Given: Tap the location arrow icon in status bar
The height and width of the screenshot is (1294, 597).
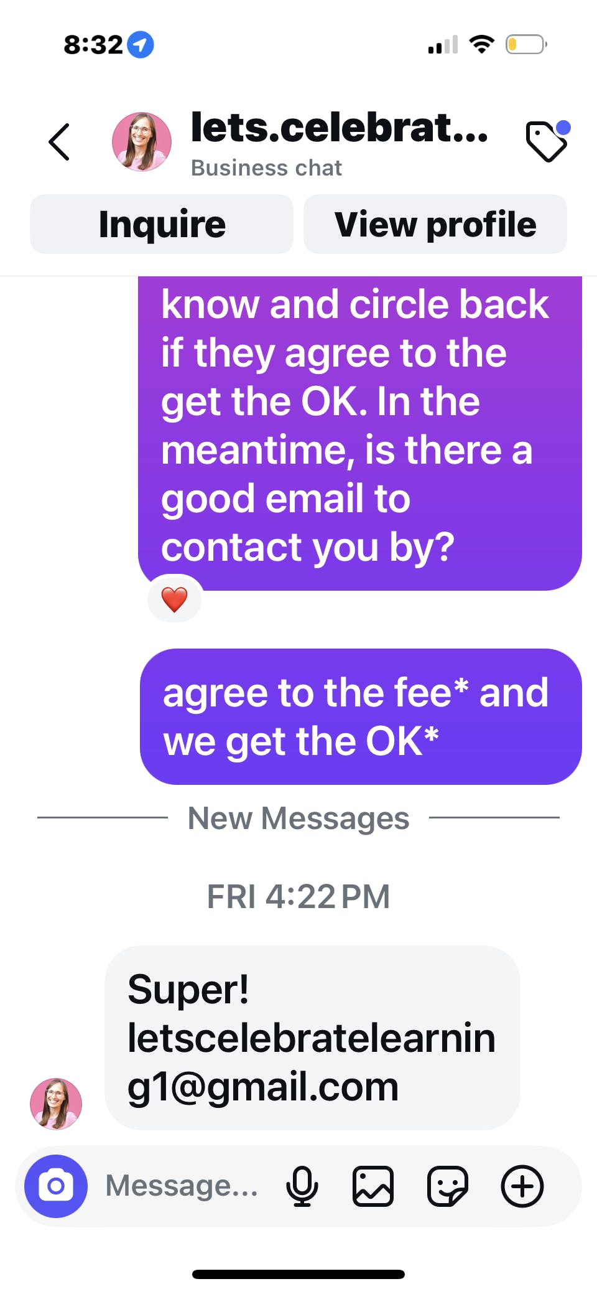Looking at the screenshot, I should pyautogui.click(x=141, y=45).
